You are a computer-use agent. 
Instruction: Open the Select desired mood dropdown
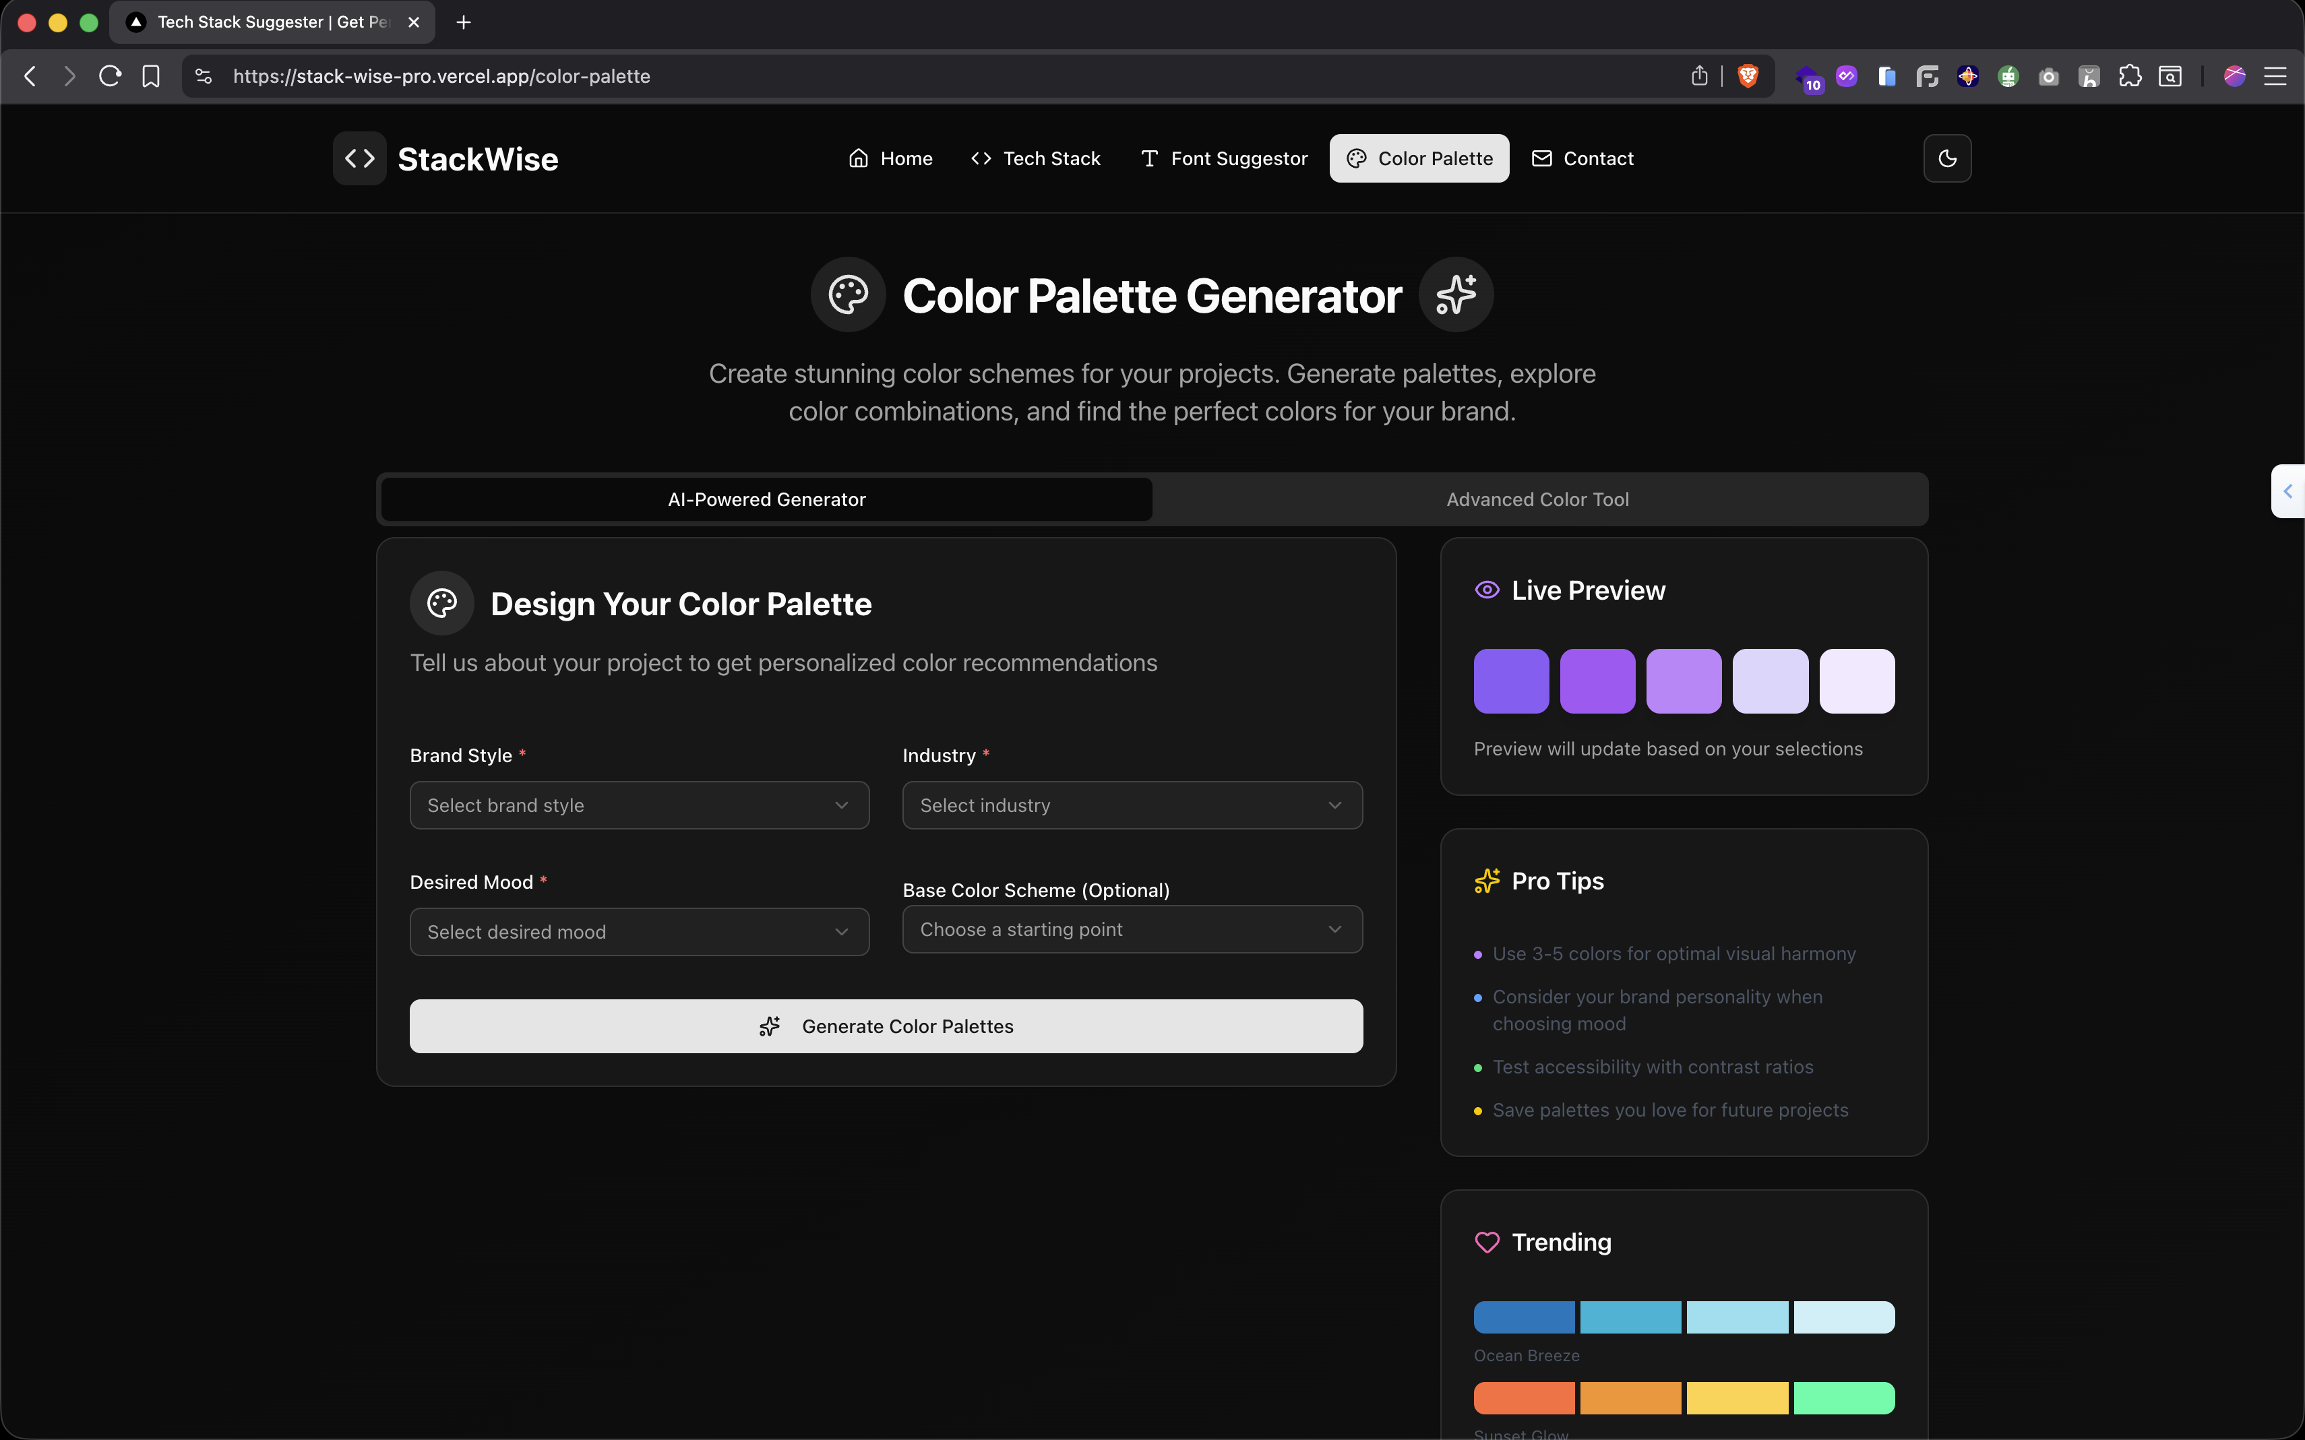click(x=639, y=931)
